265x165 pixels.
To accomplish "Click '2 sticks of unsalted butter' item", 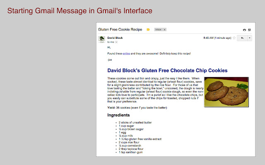I will tap(135, 123).
